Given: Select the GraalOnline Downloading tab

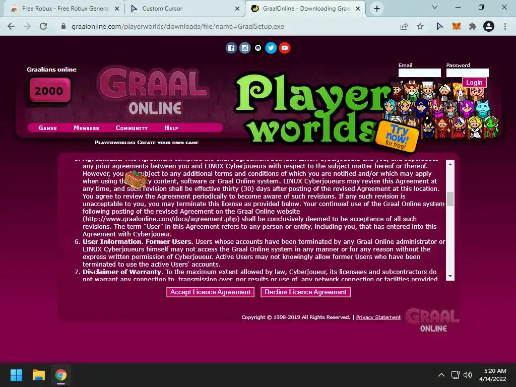Looking at the screenshot, I should [x=305, y=9].
